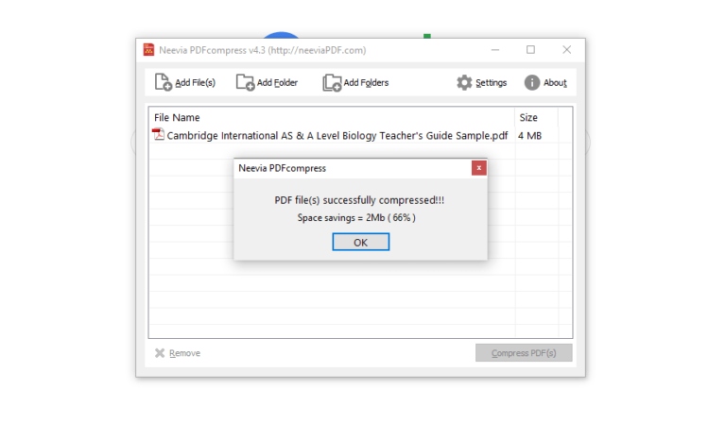Click the PDF file icon in the list
This screenshot has width=726, height=423.
(x=159, y=134)
